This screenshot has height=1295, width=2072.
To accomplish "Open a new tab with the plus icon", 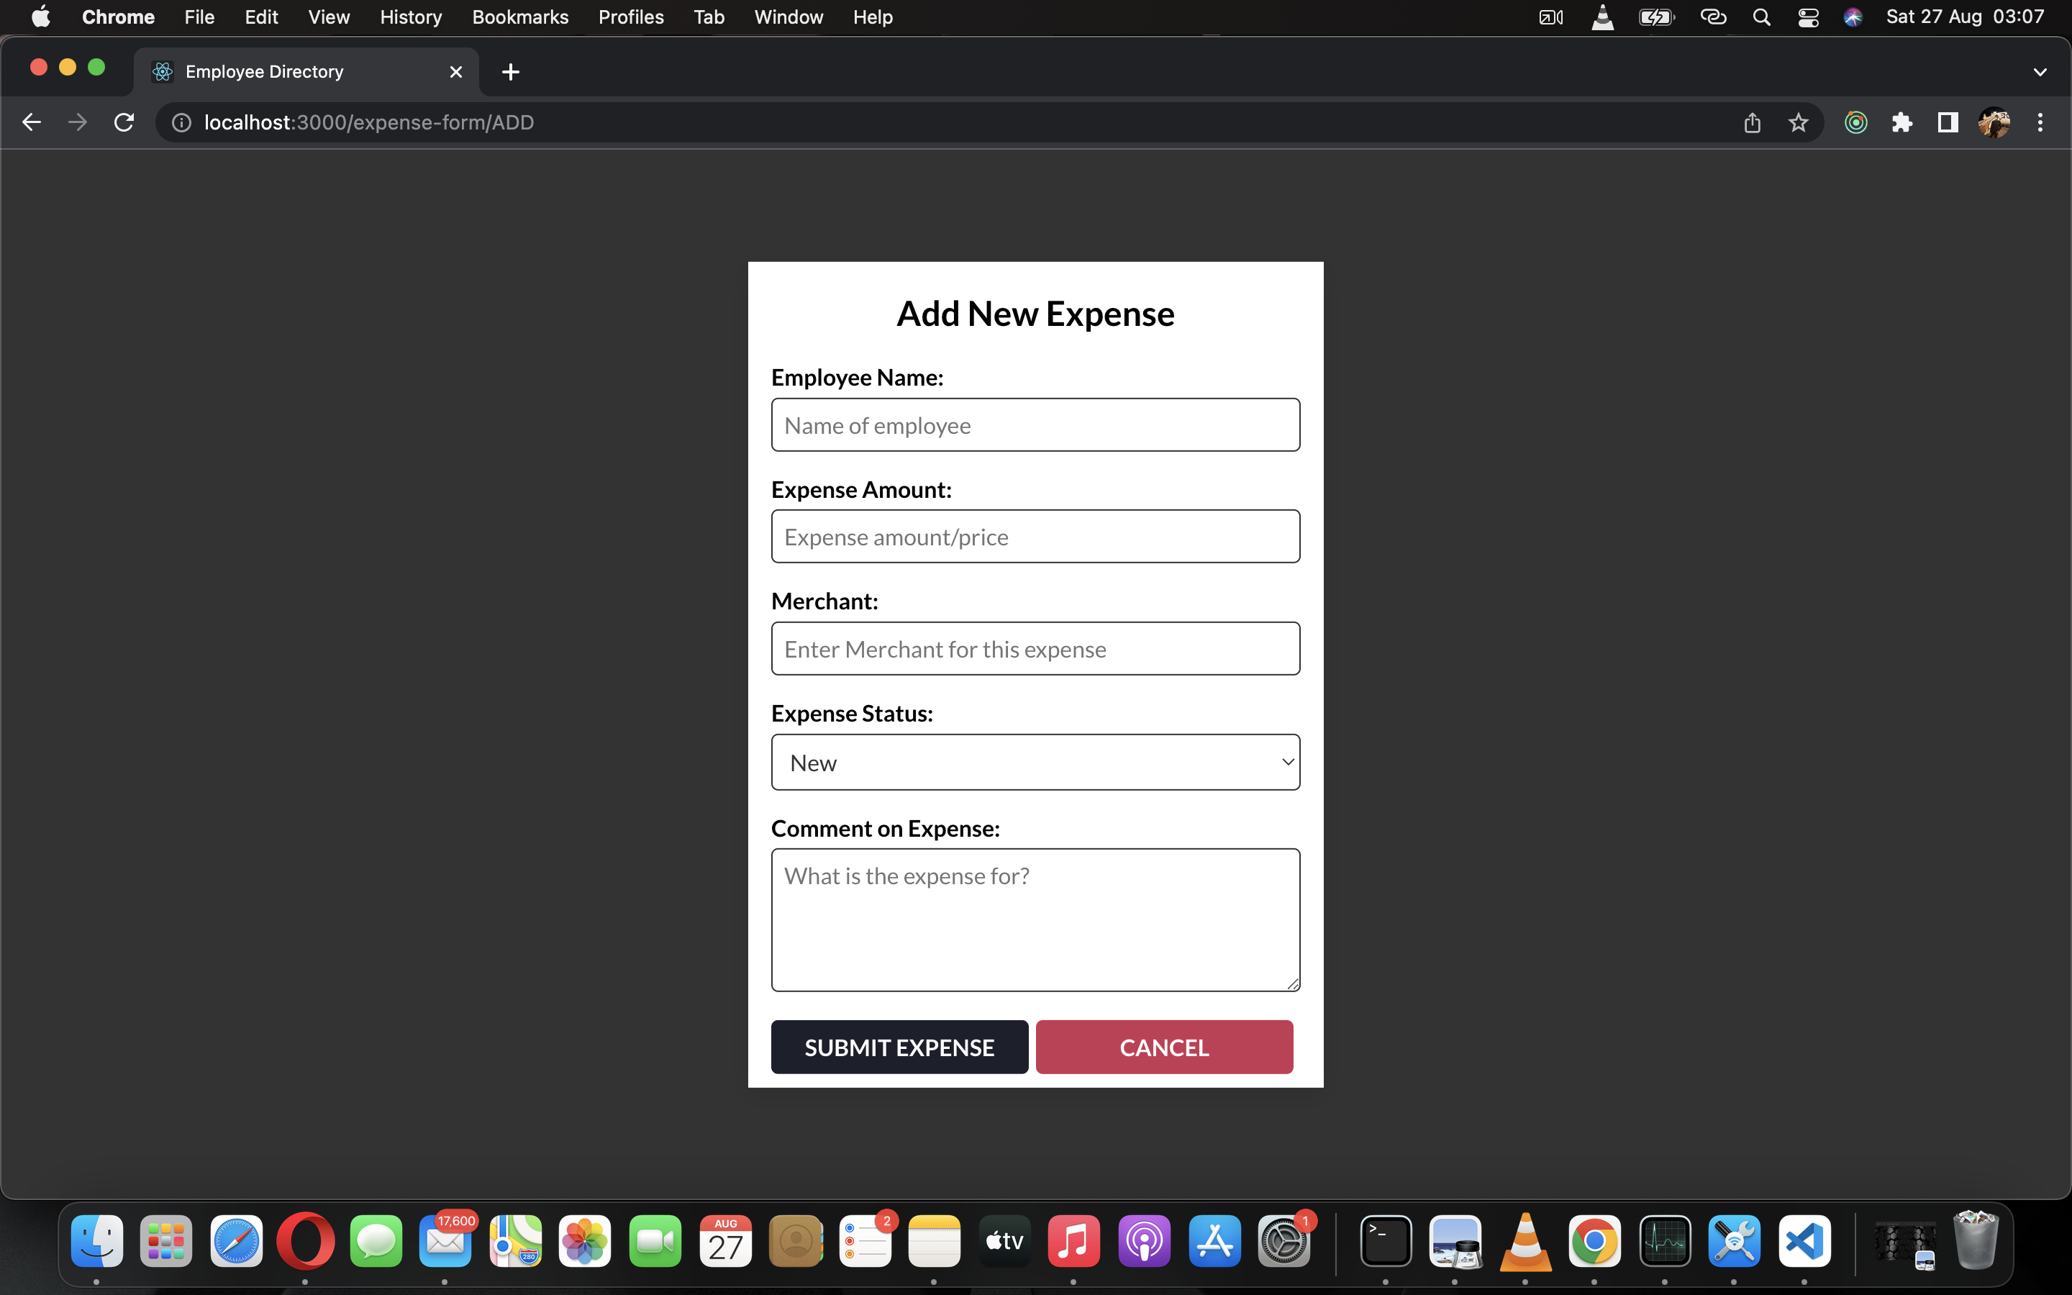I will pyautogui.click(x=509, y=71).
